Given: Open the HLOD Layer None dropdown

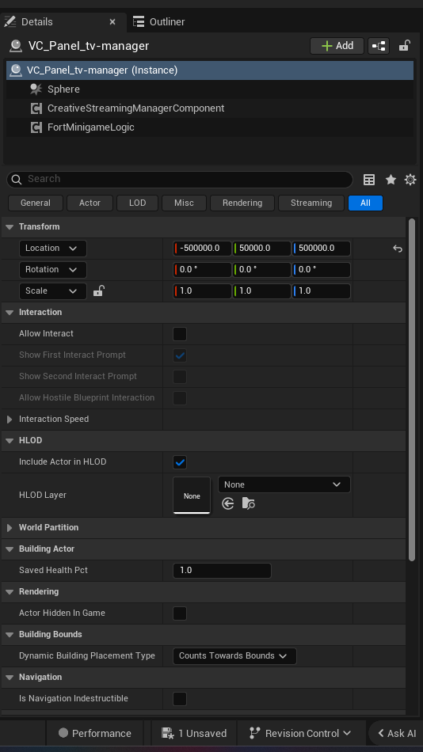Looking at the screenshot, I should 284,484.
